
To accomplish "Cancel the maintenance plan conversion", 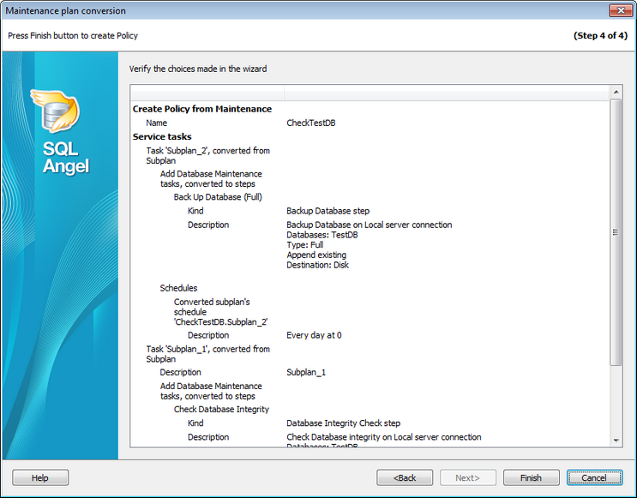I will coord(594,477).
